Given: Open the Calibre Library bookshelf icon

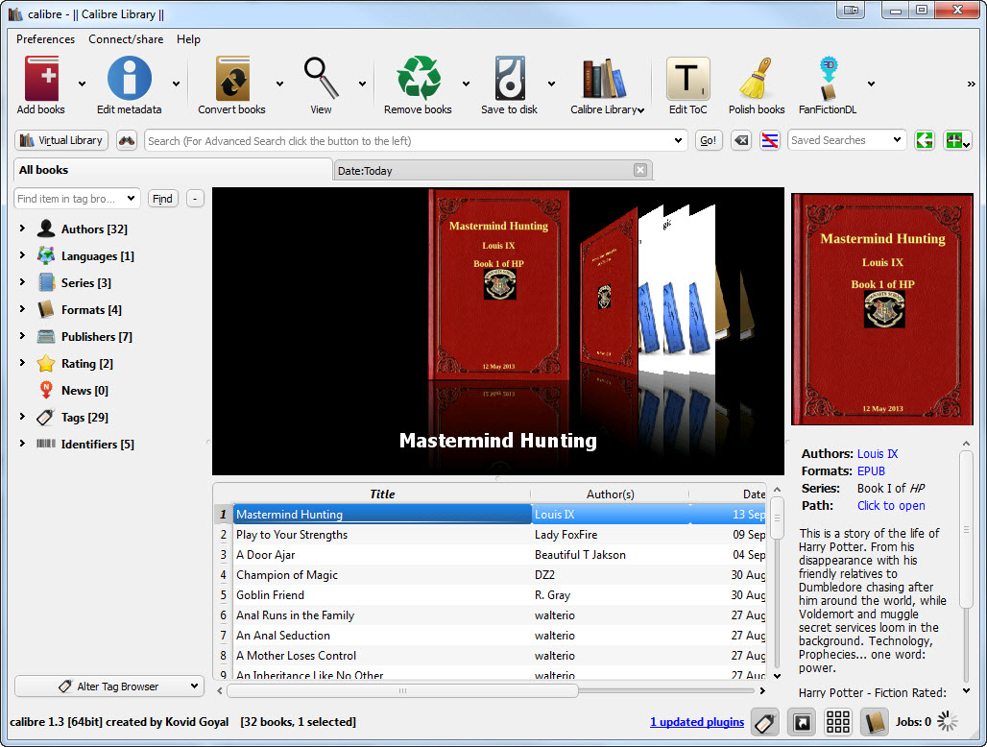Looking at the screenshot, I should pyautogui.click(x=604, y=79).
